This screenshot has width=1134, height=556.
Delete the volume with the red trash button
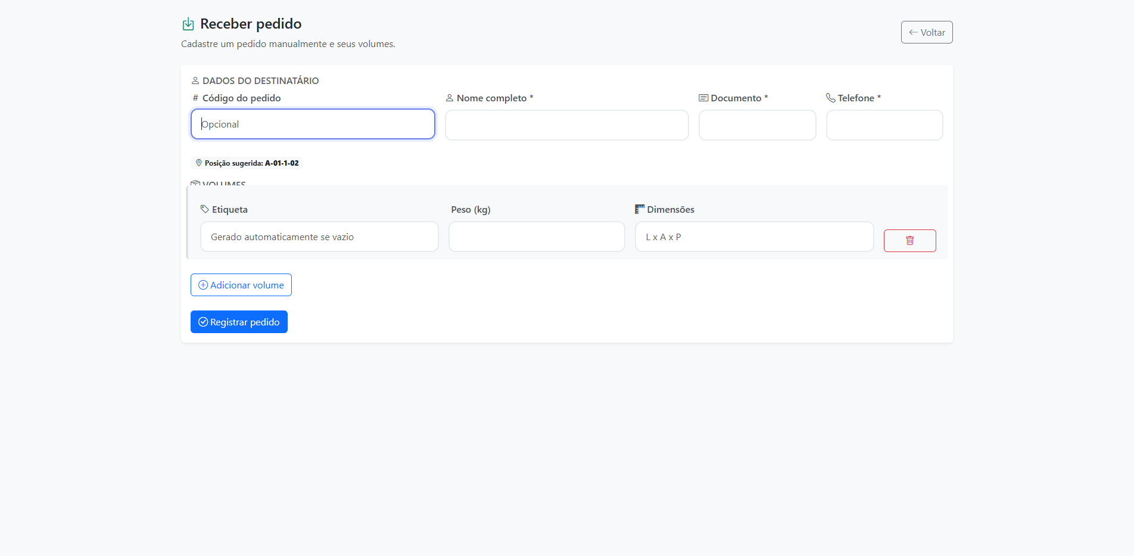tap(909, 241)
